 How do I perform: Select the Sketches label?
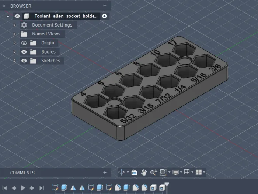point(51,61)
